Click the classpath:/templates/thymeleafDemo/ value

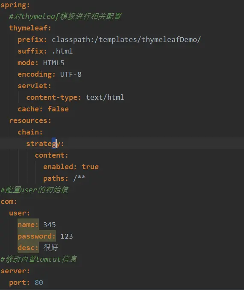point(126,39)
